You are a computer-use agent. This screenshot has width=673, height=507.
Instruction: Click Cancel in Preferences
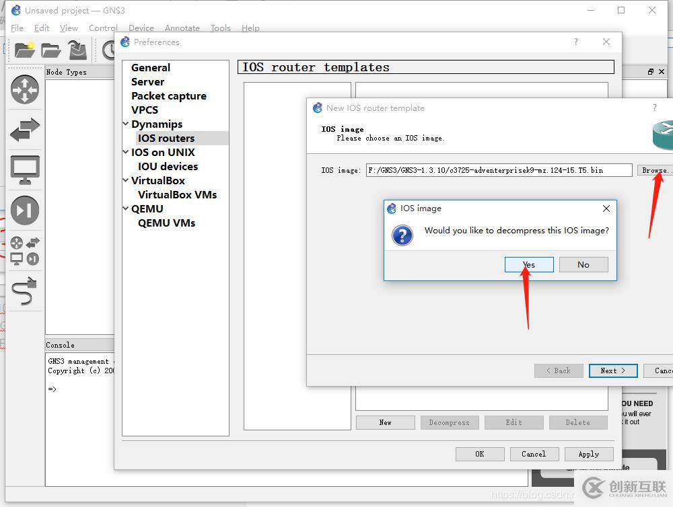[x=534, y=454]
